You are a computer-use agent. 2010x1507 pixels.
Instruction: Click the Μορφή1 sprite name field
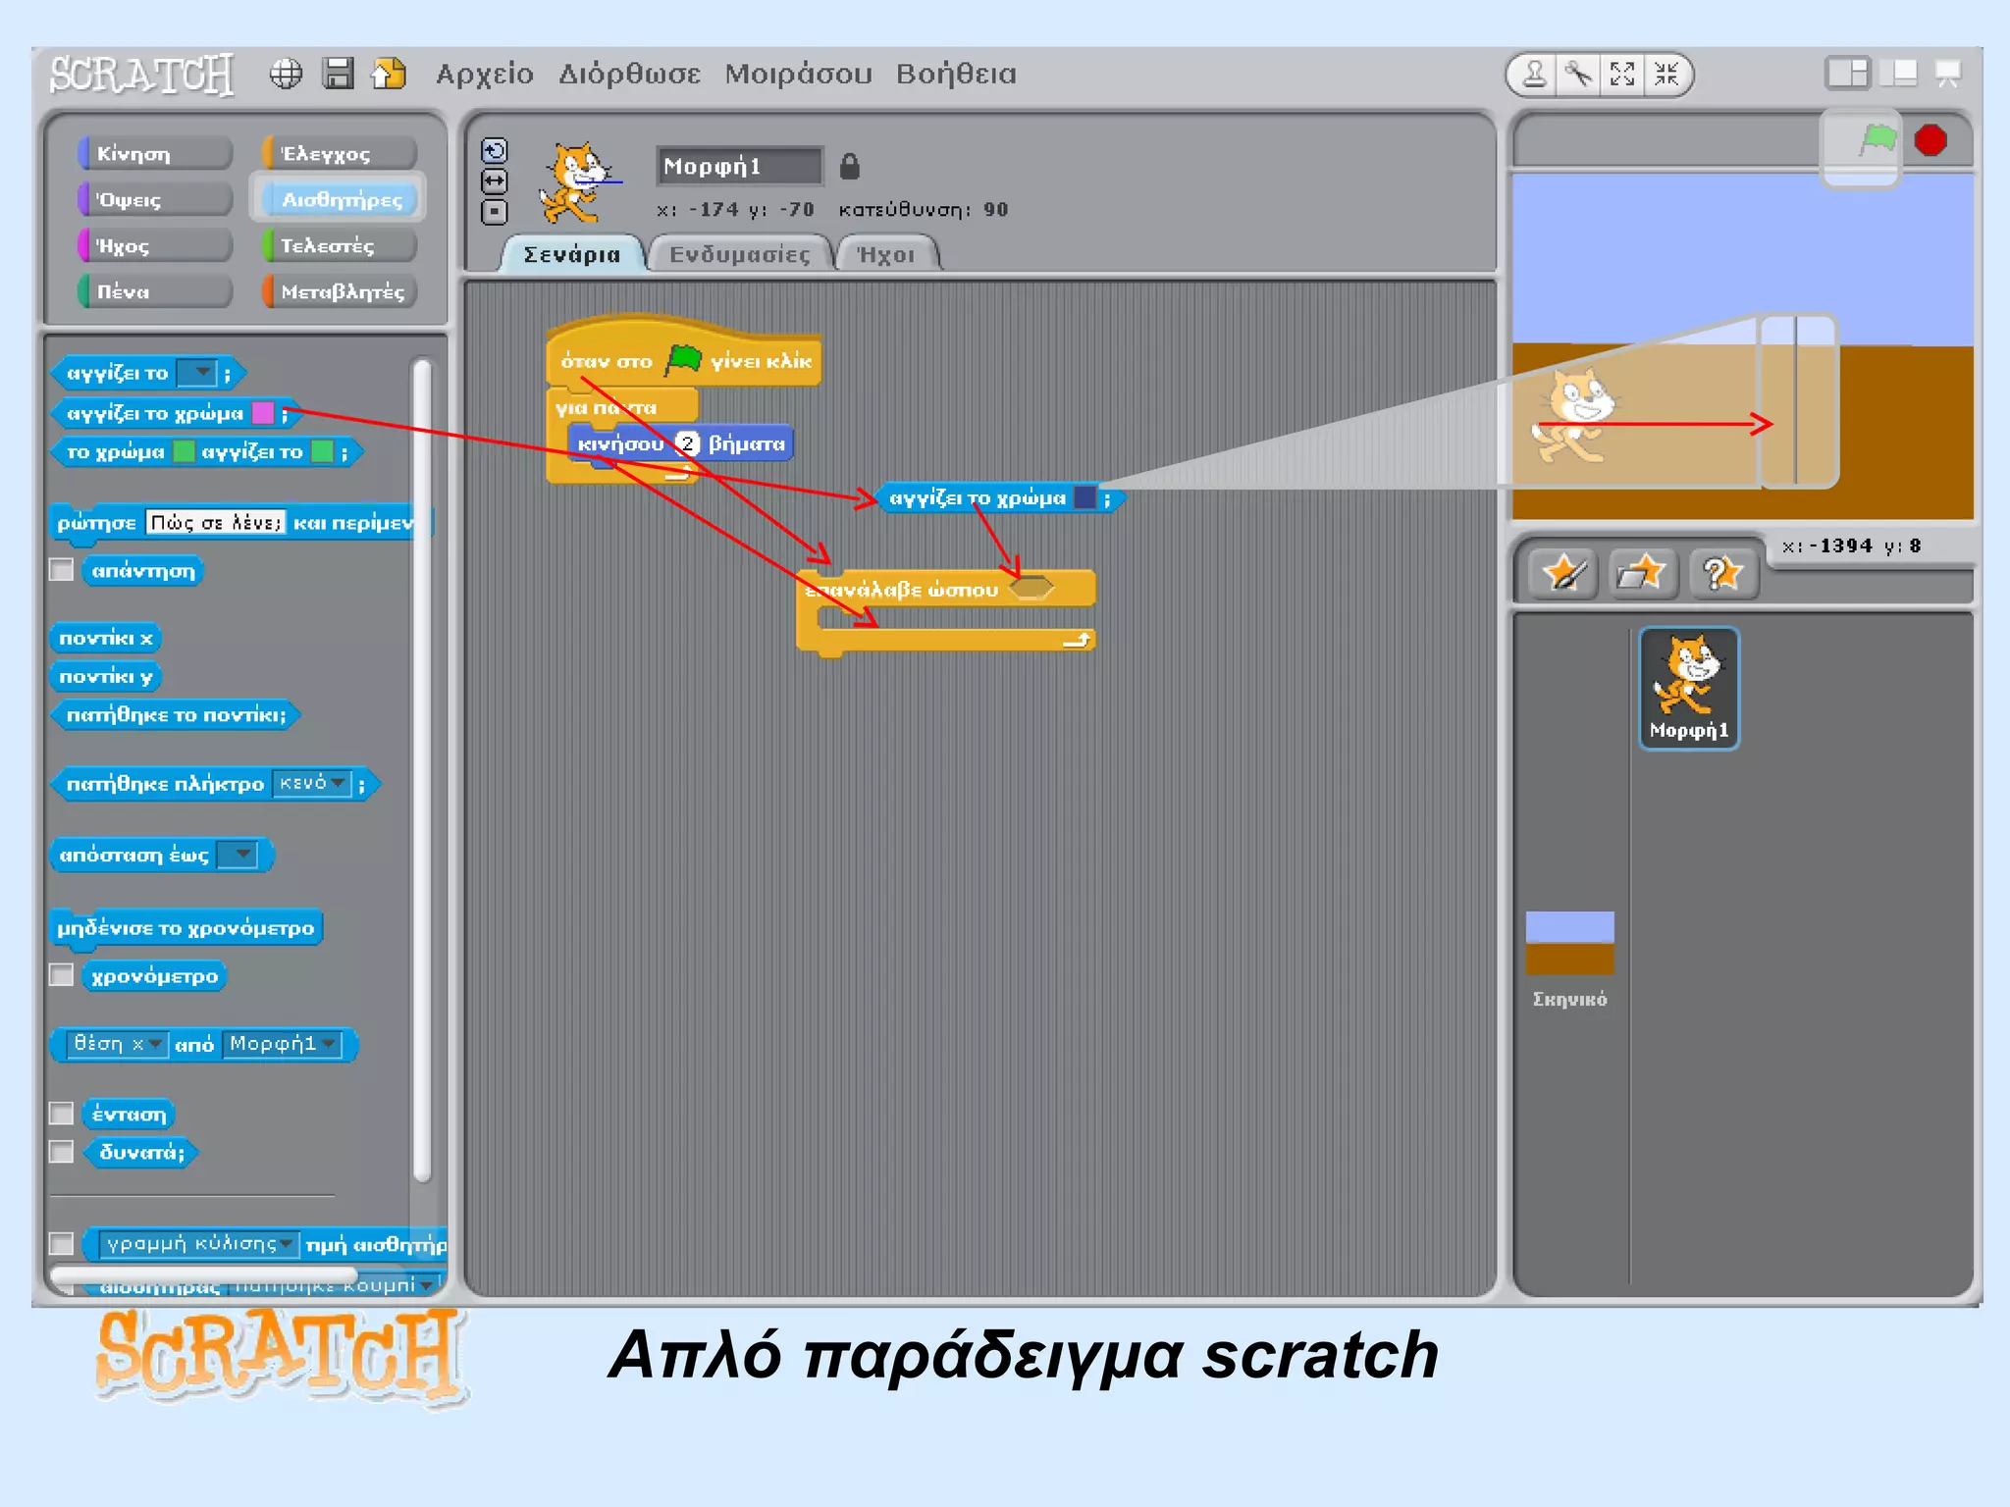739,166
